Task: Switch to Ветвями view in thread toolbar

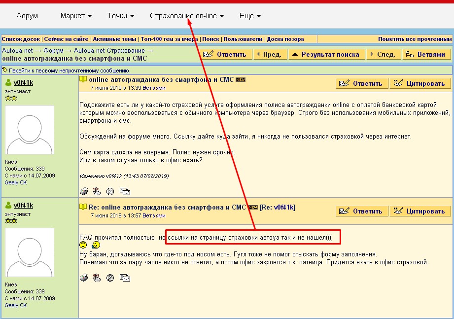Action: tap(427, 55)
